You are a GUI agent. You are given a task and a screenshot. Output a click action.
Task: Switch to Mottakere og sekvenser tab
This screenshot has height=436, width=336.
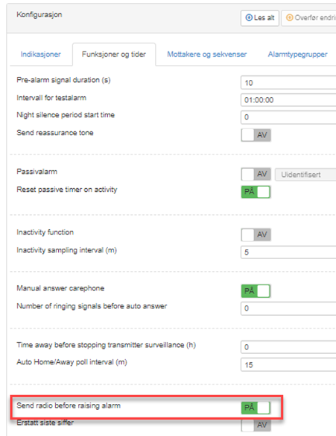pyautogui.click(x=206, y=54)
